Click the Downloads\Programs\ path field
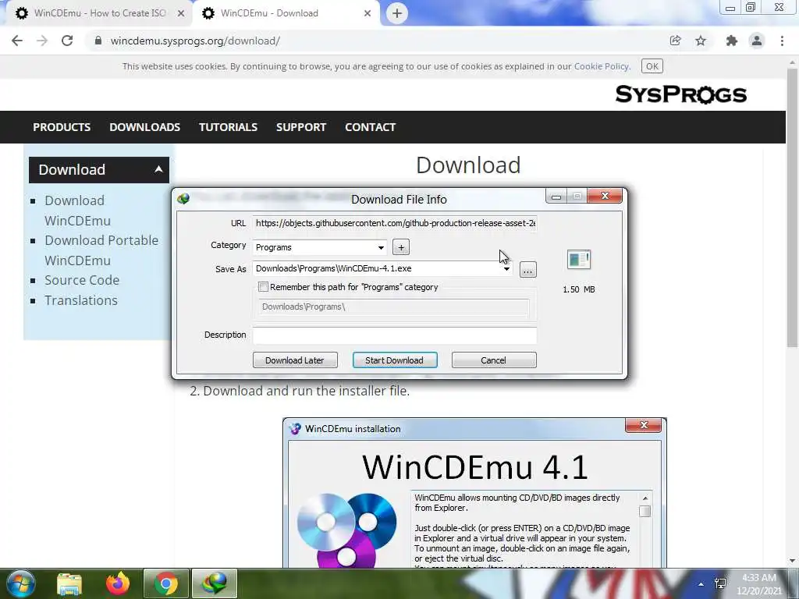This screenshot has width=799, height=599. point(394,307)
